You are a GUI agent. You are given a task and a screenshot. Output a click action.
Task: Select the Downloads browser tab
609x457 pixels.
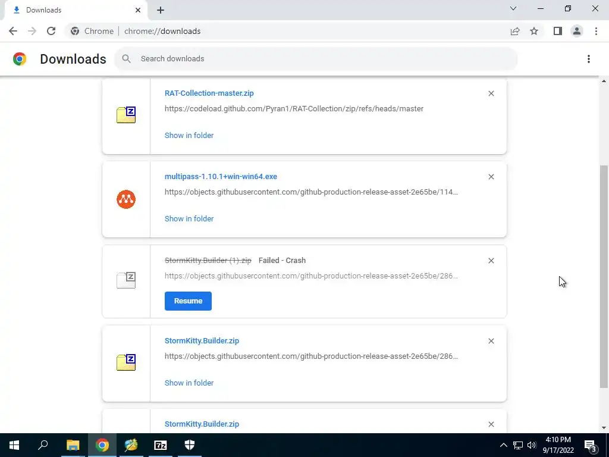76,10
